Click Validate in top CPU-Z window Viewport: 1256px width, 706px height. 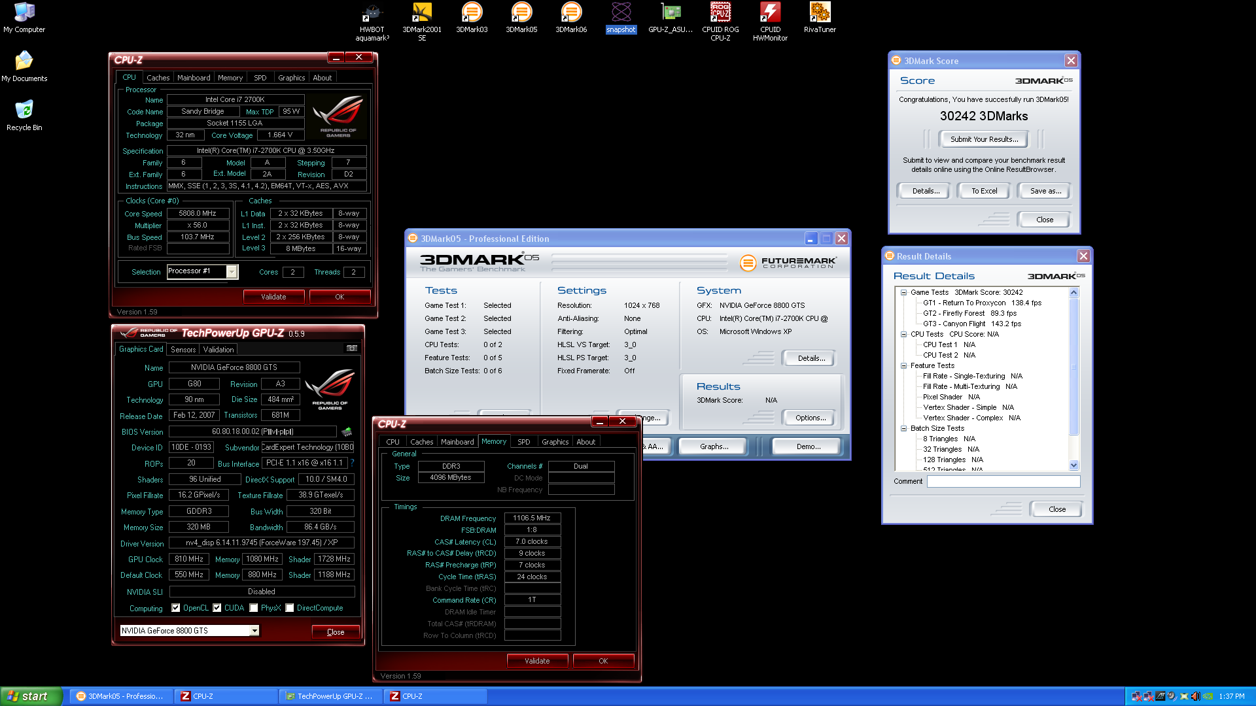273,297
